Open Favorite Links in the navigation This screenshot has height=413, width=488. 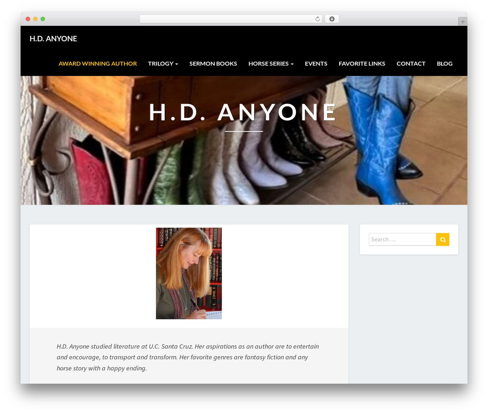coord(362,64)
